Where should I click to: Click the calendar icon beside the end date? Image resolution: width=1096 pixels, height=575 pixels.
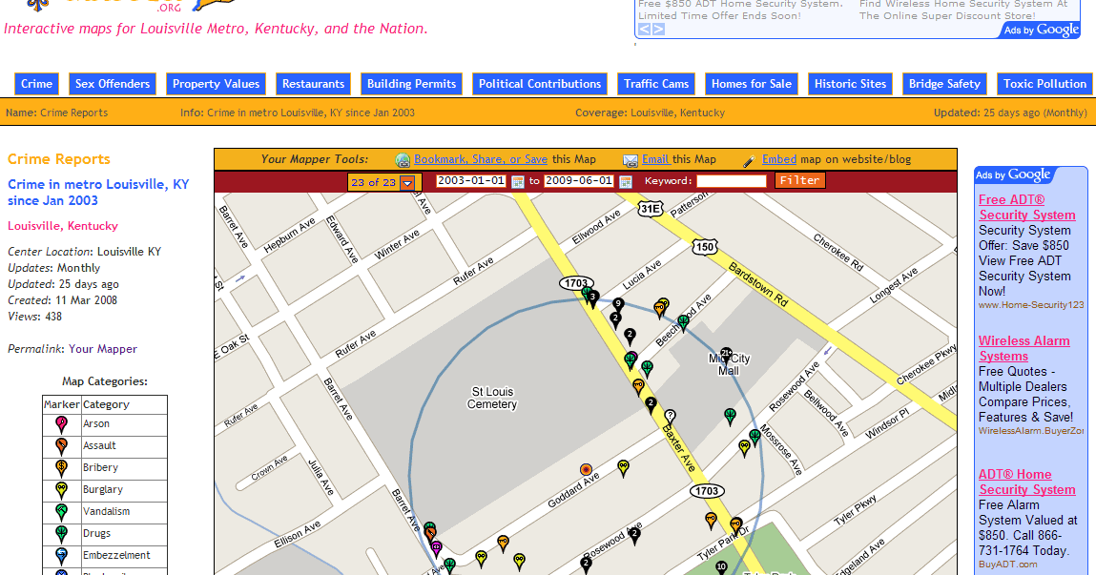coord(627,180)
